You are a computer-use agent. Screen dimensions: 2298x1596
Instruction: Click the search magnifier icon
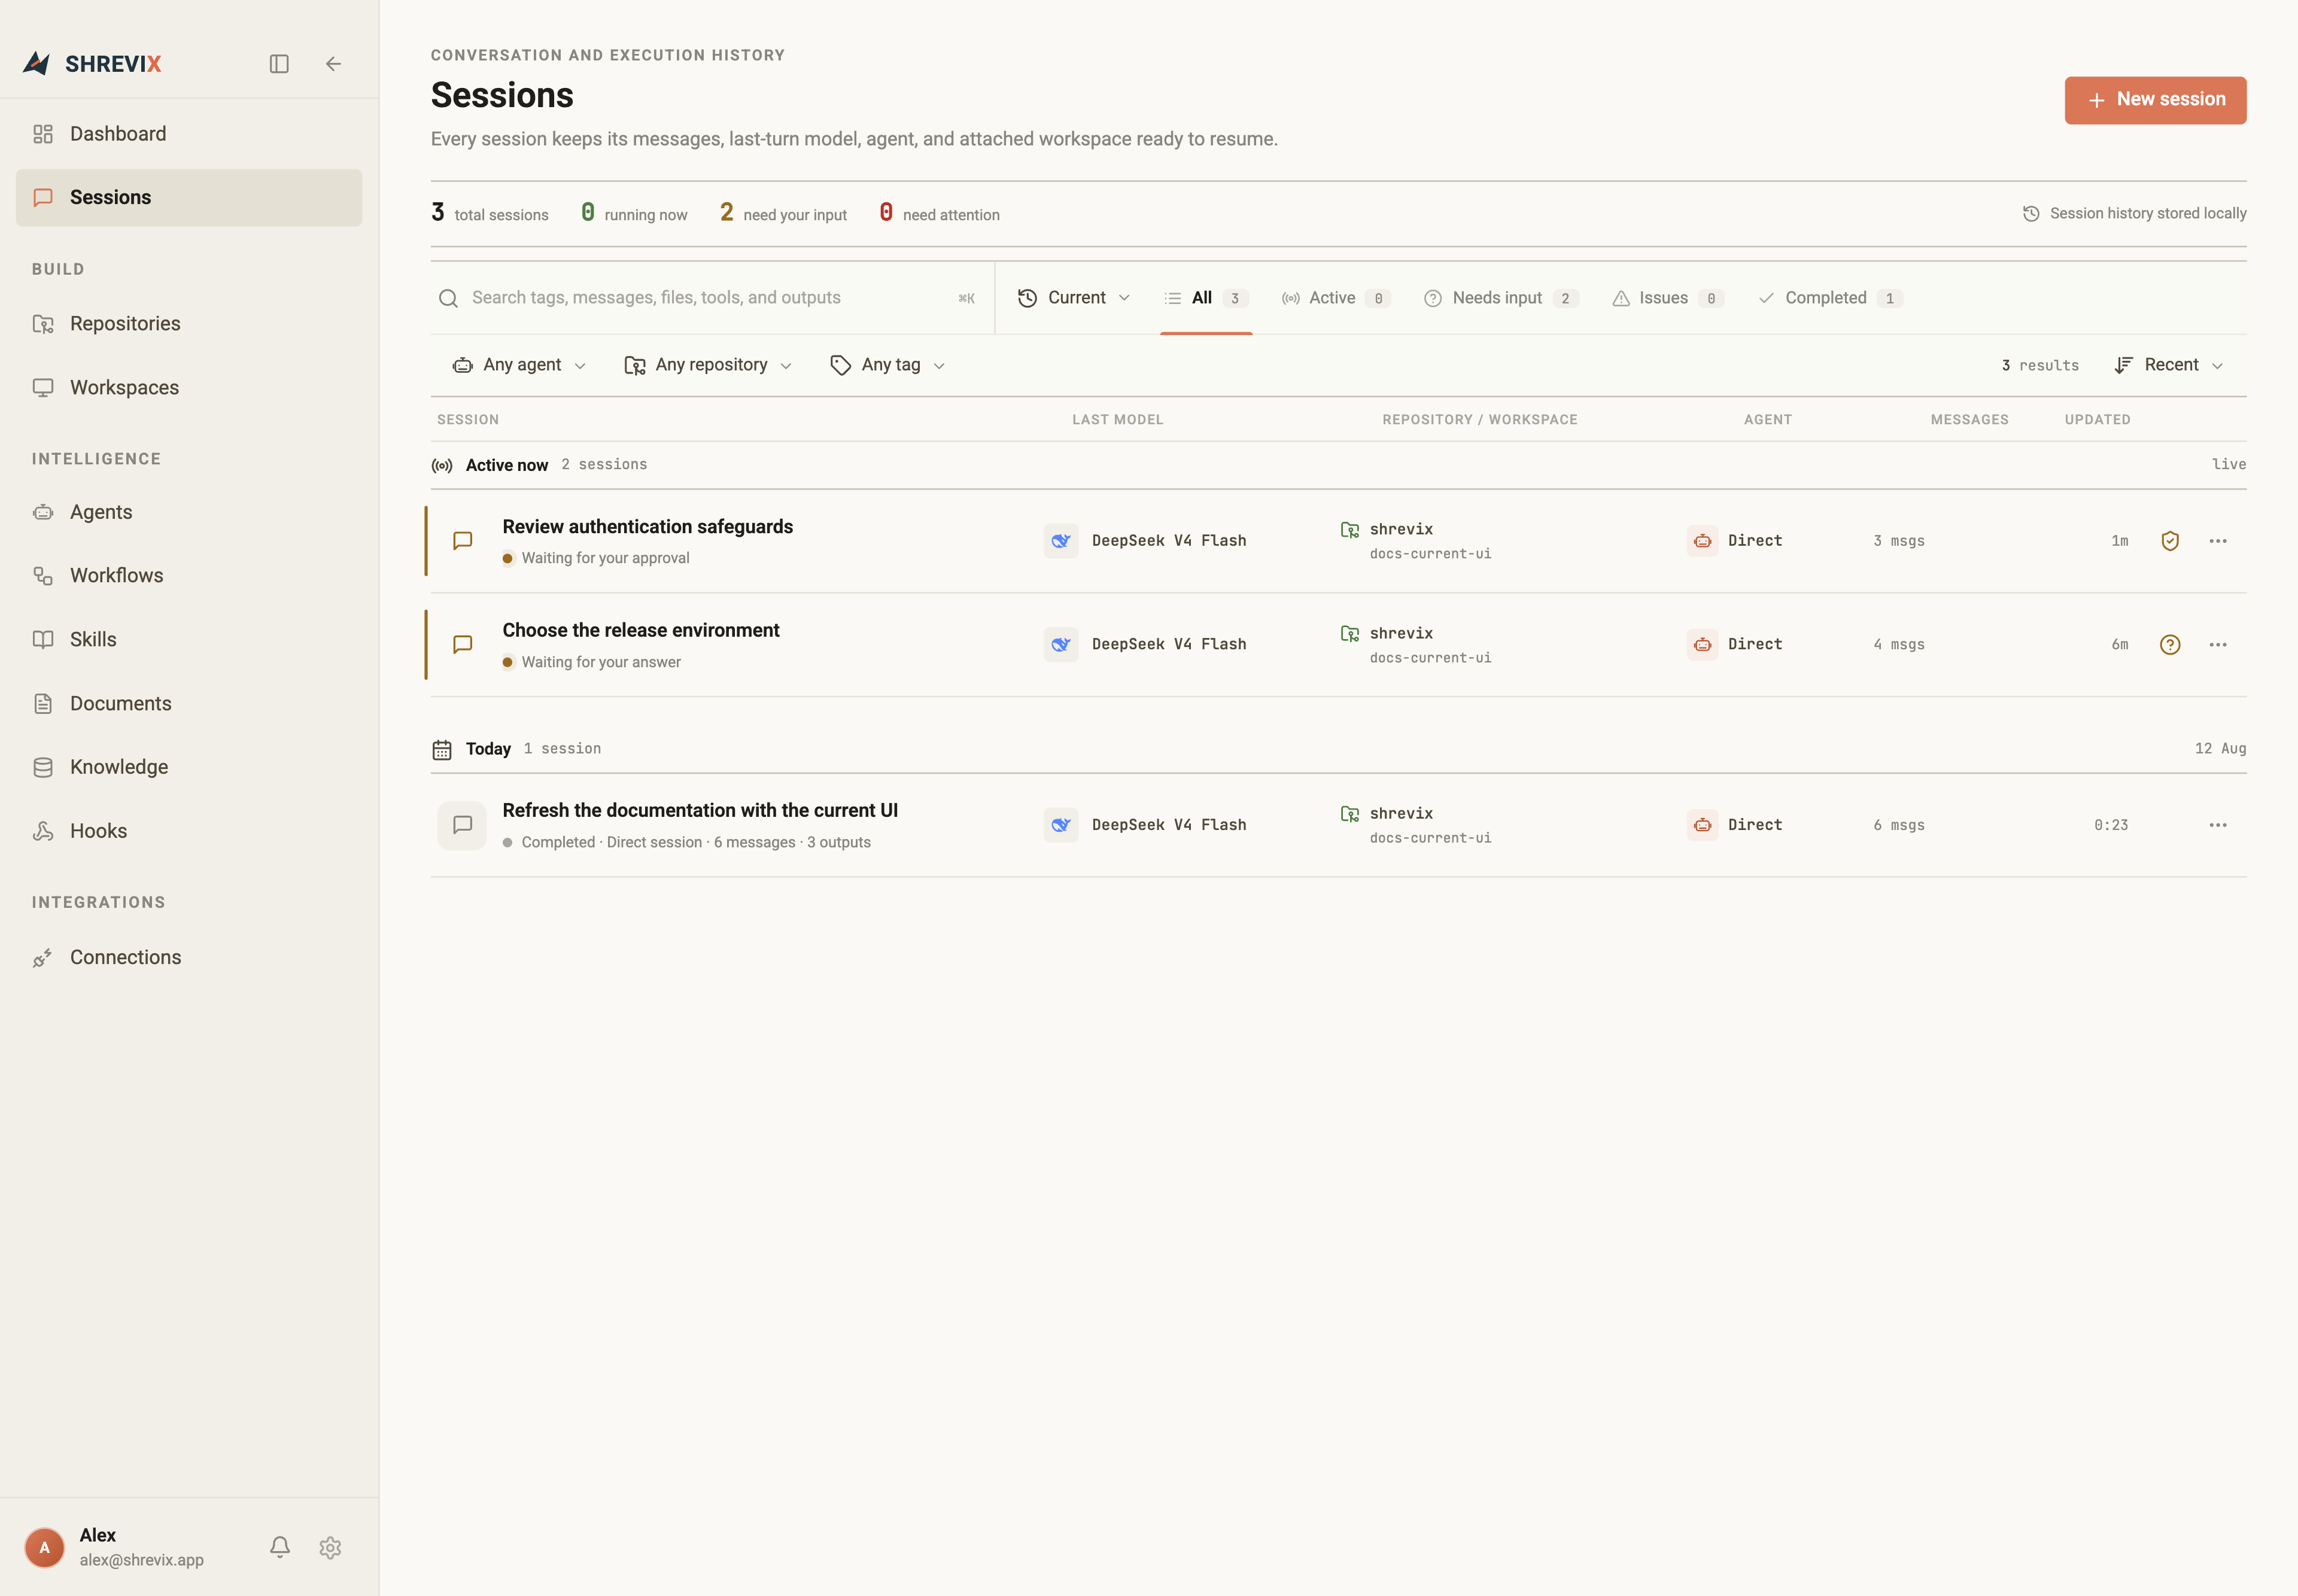448,298
